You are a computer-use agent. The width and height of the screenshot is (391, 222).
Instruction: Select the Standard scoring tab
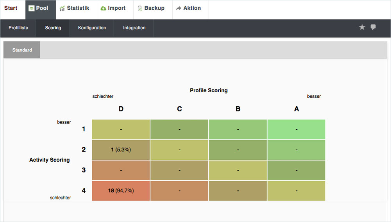click(x=22, y=50)
